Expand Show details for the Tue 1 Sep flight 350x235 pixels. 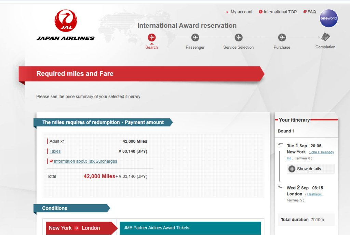[310, 169]
